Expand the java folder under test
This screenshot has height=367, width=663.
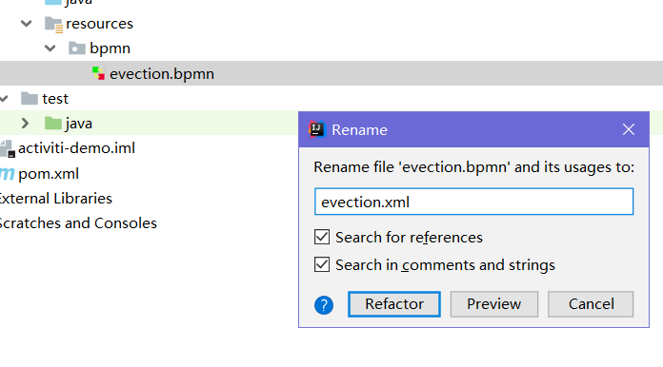tap(25, 124)
